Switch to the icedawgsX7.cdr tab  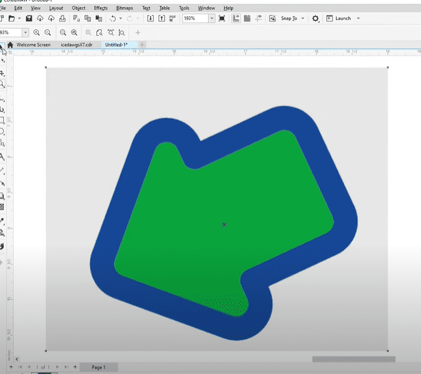[x=76, y=45]
